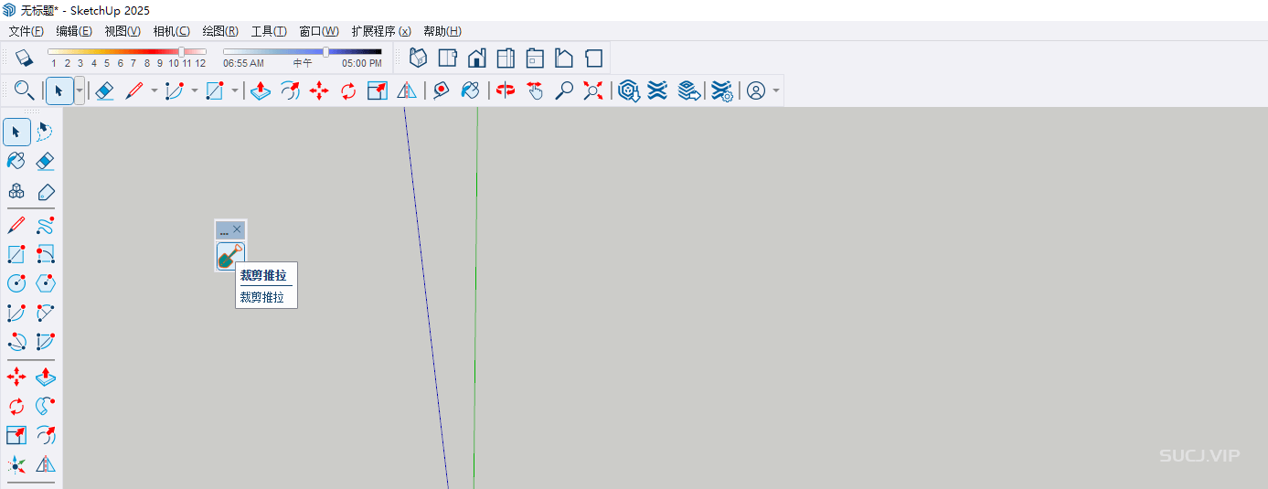Expand the Arc tool dropdown arrow

194,90
